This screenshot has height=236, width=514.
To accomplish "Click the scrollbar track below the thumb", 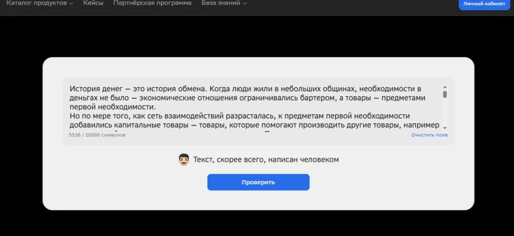I will coord(445,113).
